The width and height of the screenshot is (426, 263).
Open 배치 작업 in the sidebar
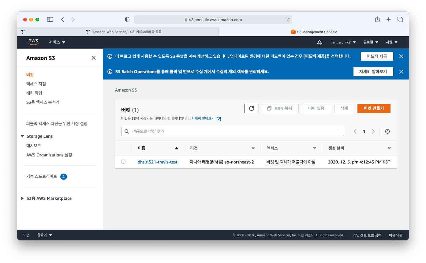[x=34, y=93]
